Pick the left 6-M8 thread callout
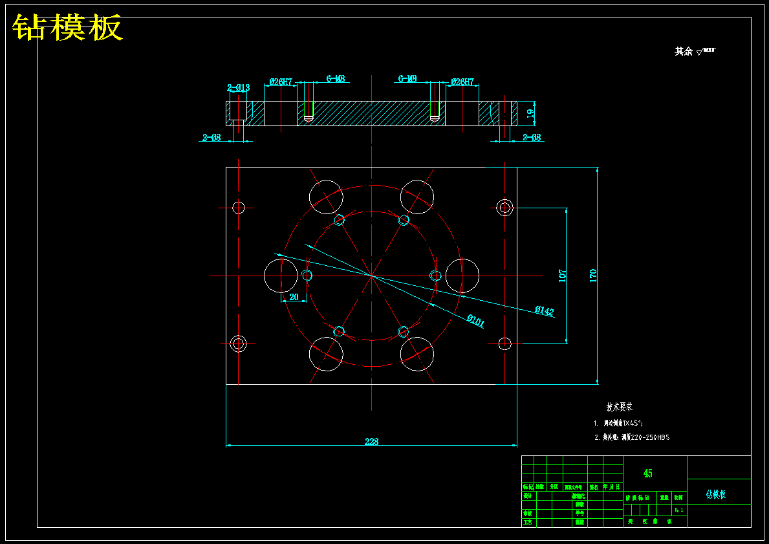This screenshot has width=769, height=544. click(x=336, y=78)
